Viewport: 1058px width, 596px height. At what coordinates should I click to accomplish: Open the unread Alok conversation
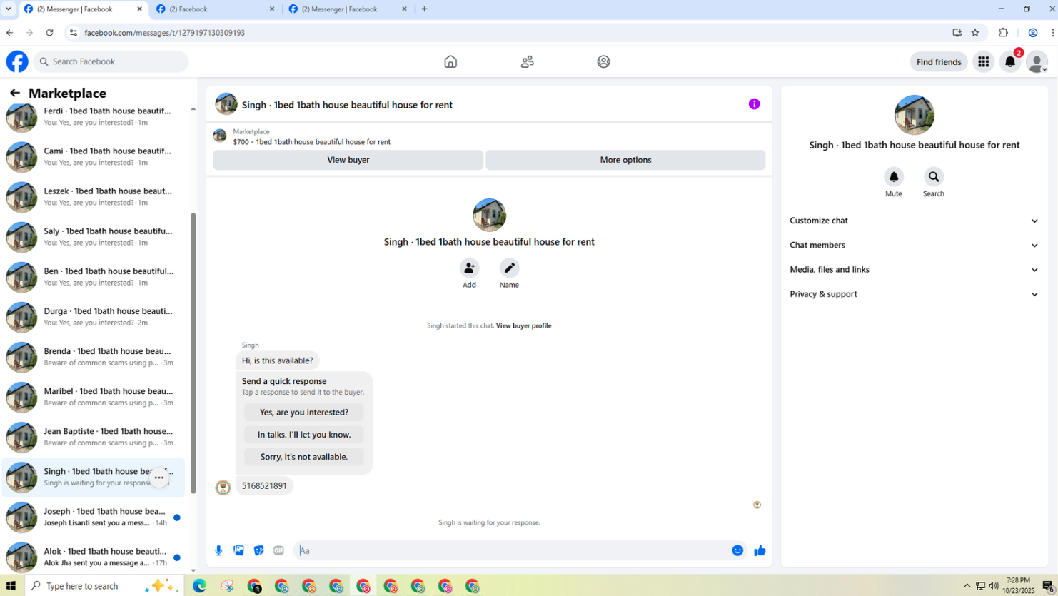pyautogui.click(x=93, y=557)
